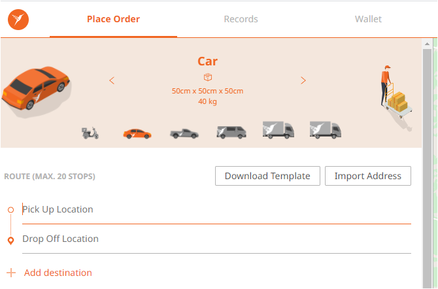The image size is (438, 289).
Task: Open the Place Order tab
Action: point(113,19)
